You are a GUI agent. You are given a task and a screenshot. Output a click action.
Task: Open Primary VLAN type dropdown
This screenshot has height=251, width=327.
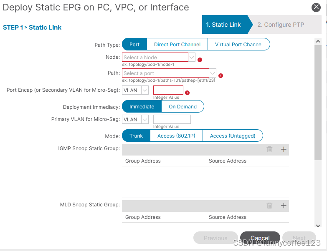(x=145, y=120)
